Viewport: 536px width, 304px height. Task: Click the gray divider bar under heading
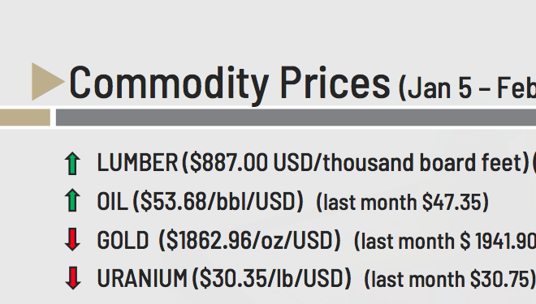click(x=296, y=118)
